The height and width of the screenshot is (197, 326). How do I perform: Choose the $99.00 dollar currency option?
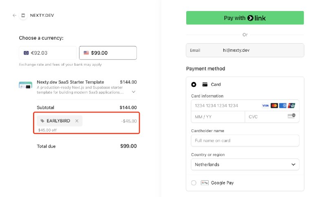tap(108, 53)
